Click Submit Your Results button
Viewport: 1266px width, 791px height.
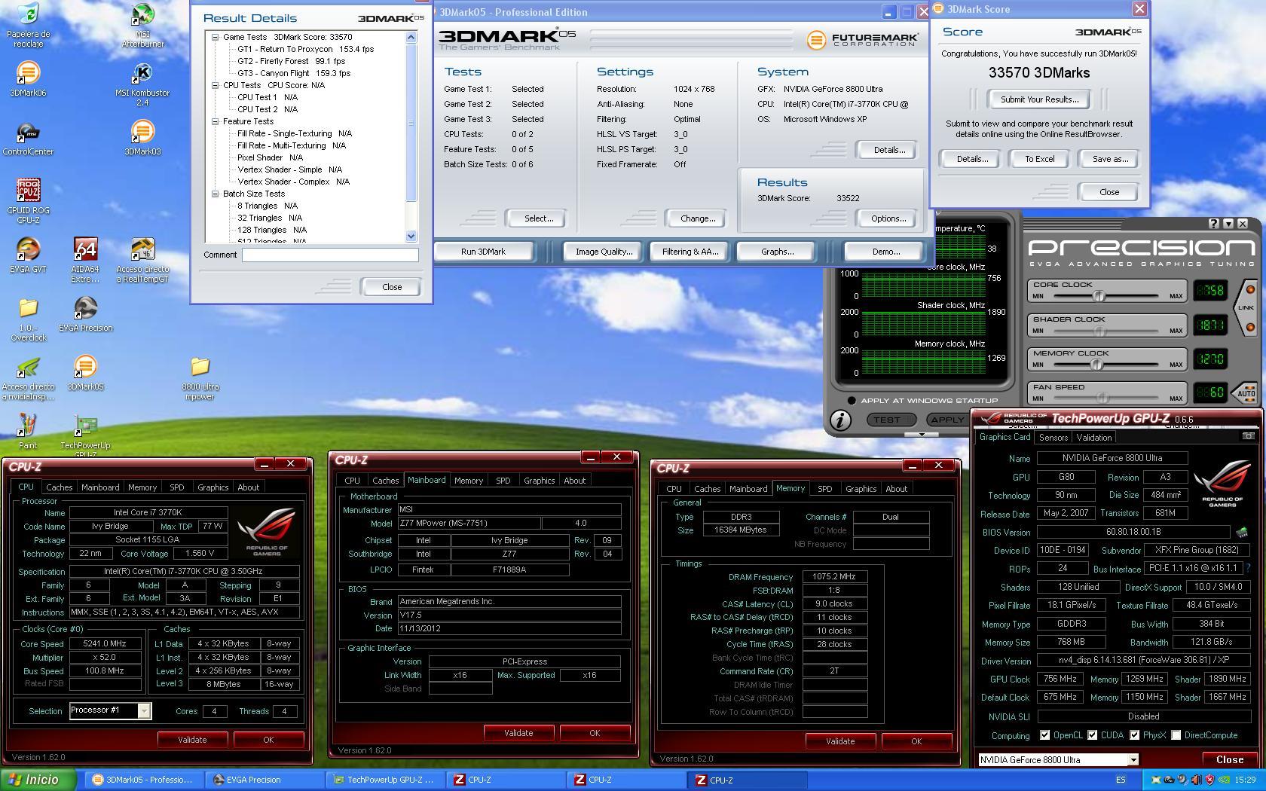[x=1039, y=99]
